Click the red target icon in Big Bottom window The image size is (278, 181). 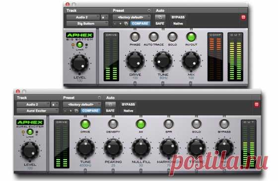(243, 17)
